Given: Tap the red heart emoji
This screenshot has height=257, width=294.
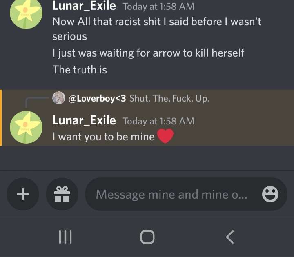Looking at the screenshot, I should pos(165,136).
